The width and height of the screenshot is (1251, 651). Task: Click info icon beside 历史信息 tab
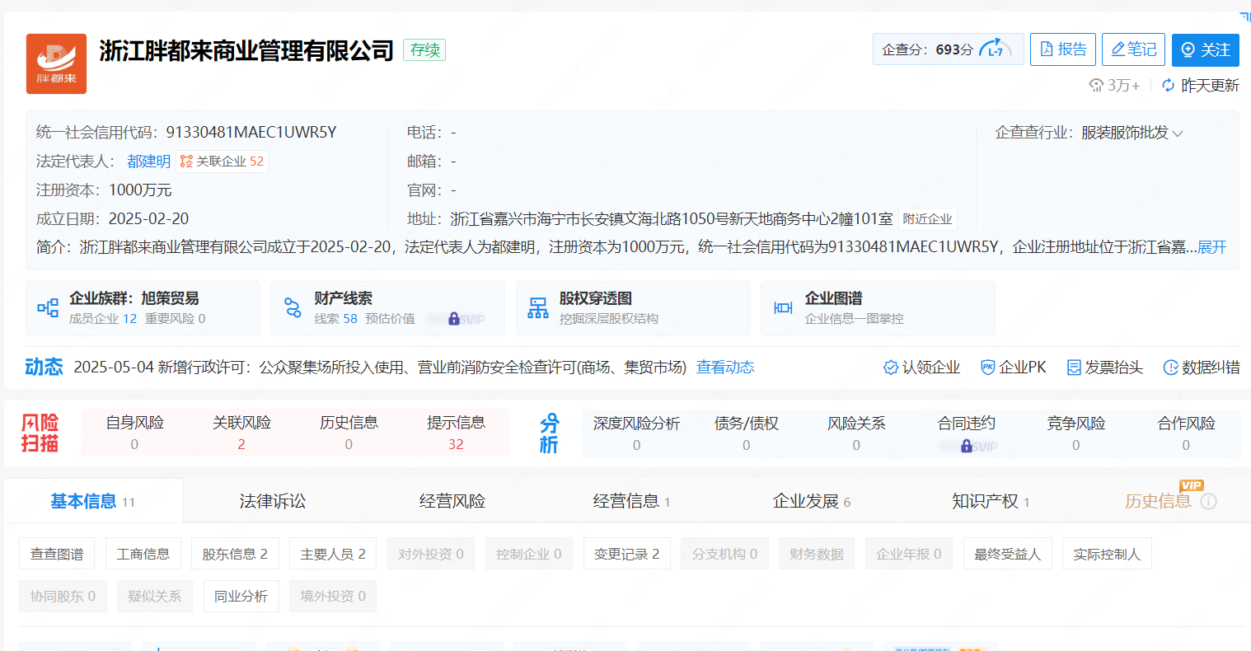coord(1208,501)
